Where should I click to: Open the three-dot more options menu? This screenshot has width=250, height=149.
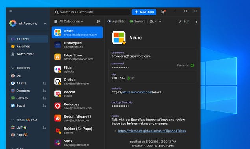(x=196, y=21)
